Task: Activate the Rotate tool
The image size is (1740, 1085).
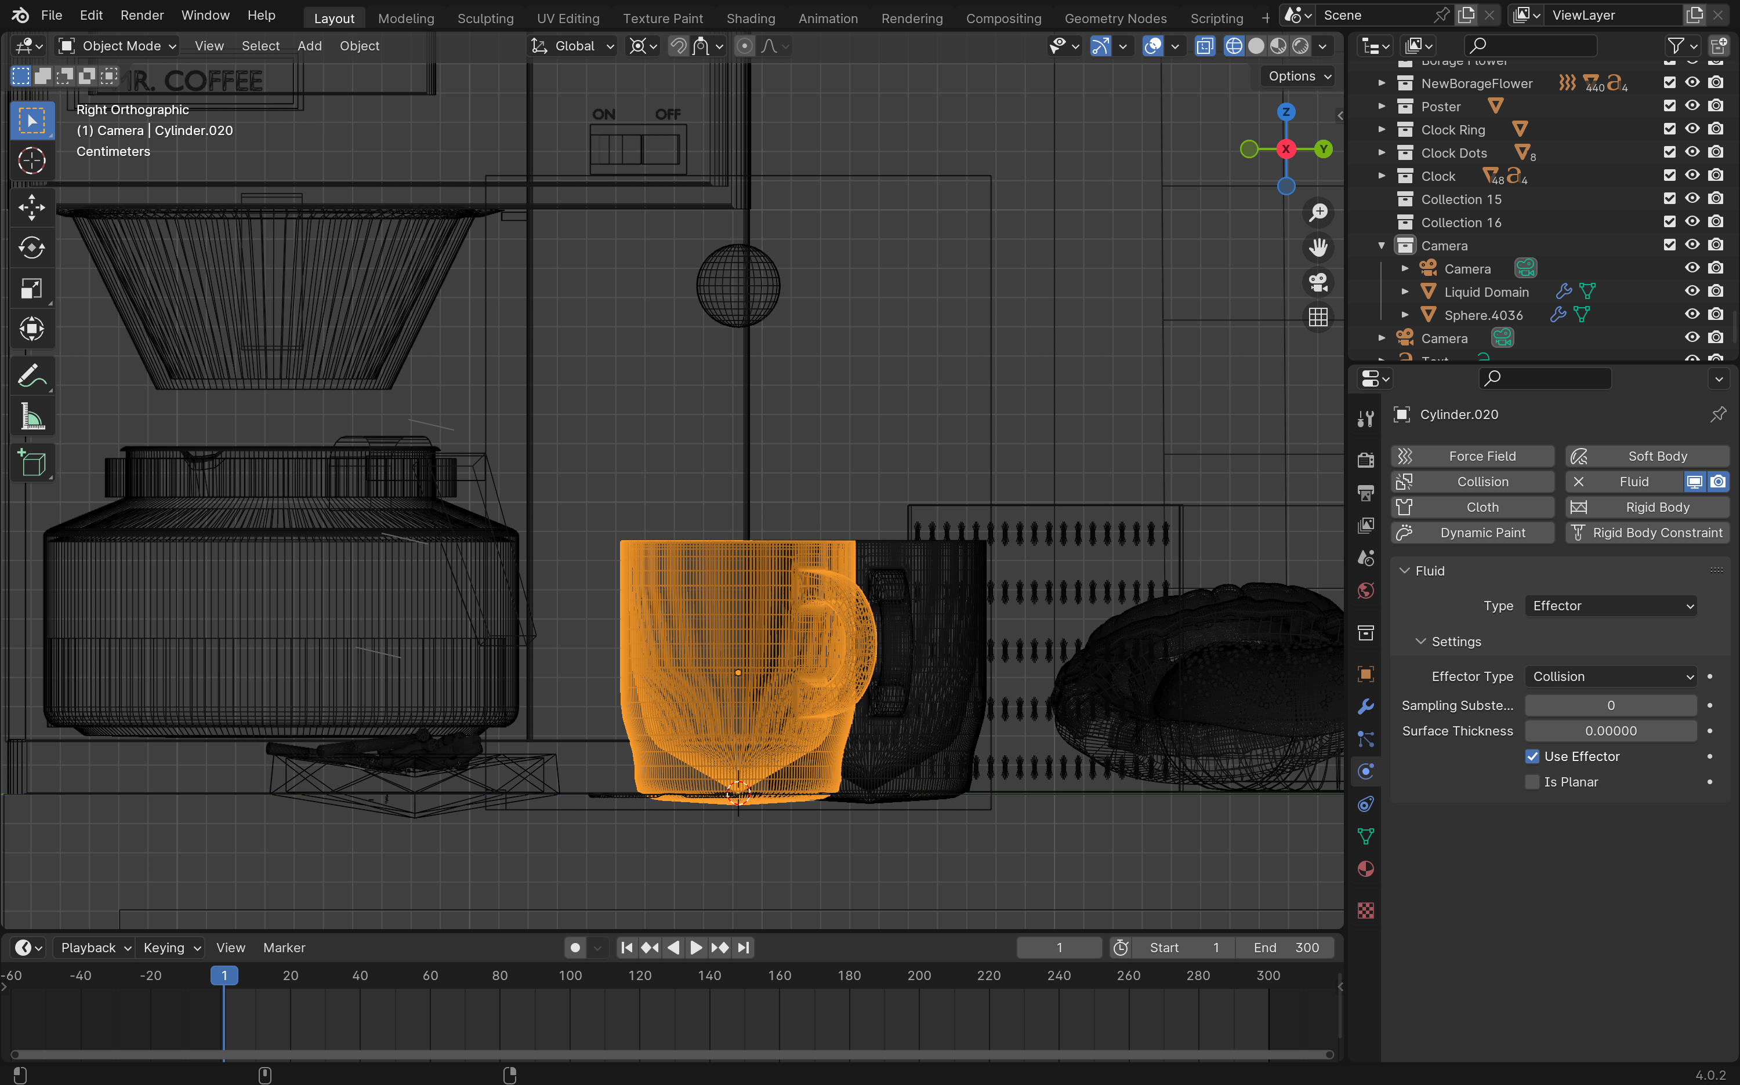Action: 31,248
